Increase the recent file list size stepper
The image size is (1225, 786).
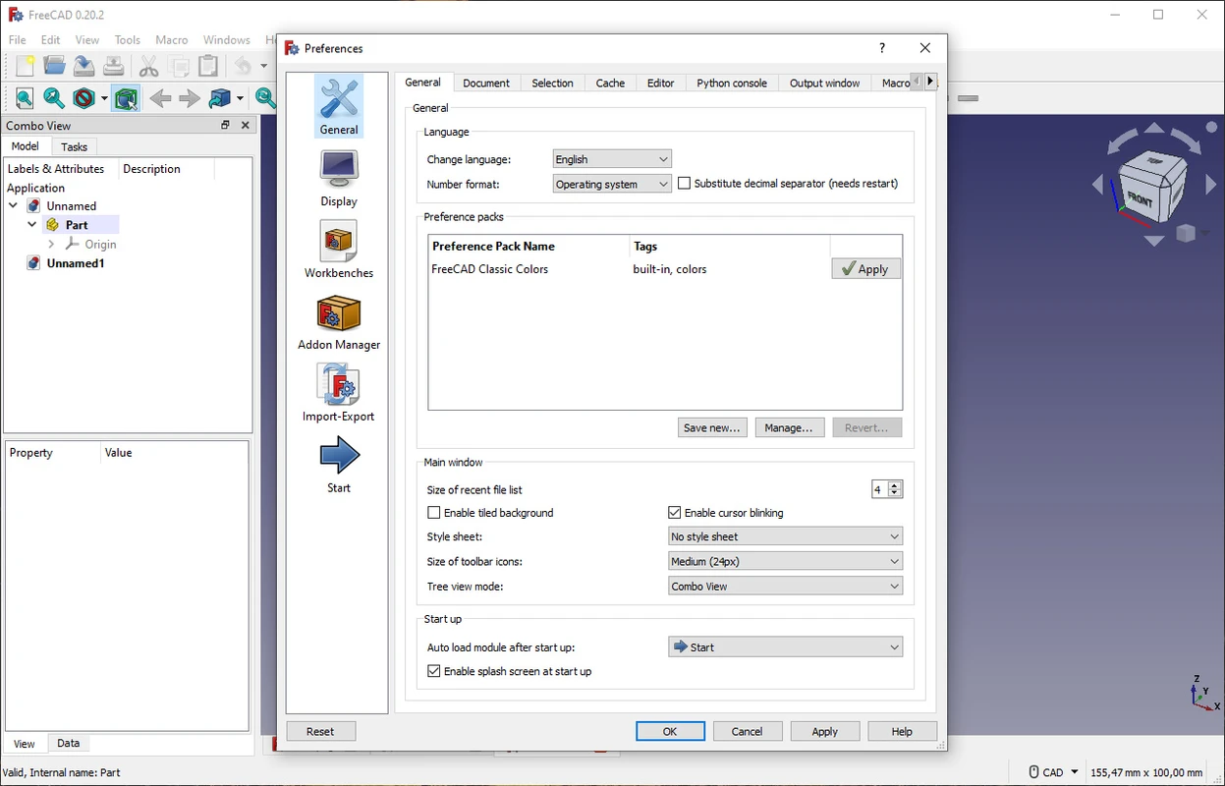(x=895, y=485)
